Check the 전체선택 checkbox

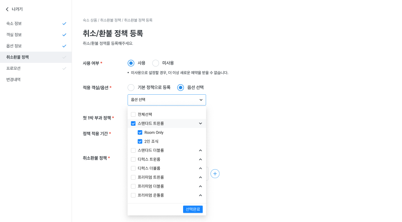coord(133,114)
